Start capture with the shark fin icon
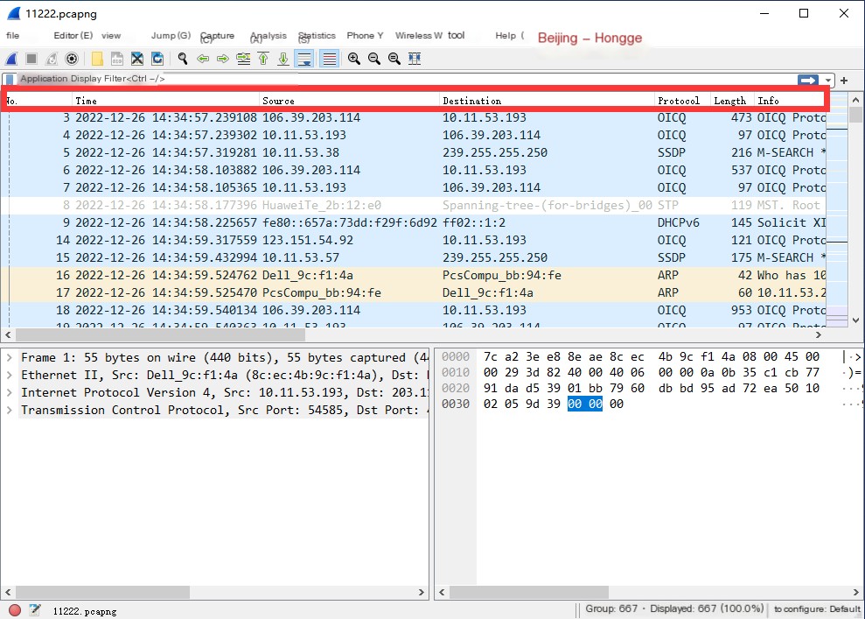 click(x=11, y=59)
